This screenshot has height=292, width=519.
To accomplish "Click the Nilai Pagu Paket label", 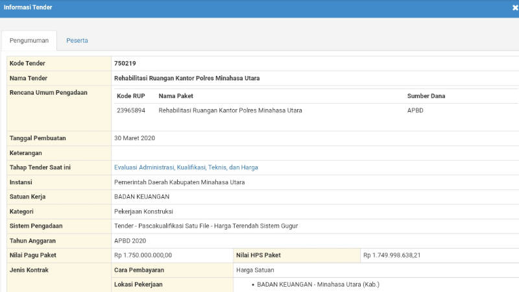I will click(x=33, y=255).
